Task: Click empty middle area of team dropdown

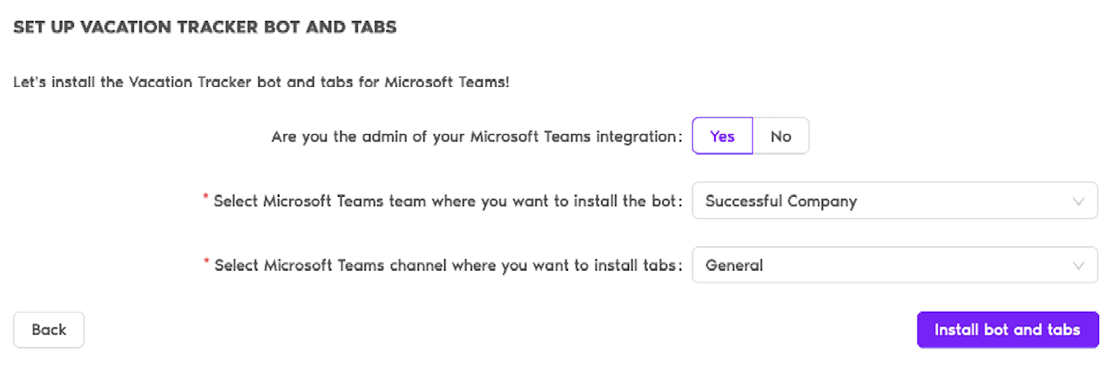Action: pos(962,202)
